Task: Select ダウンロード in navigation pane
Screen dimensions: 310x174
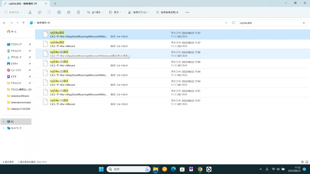Action: [16, 57]
